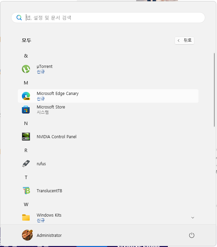Open the µTorrent app icon

[x=26, y=69]
